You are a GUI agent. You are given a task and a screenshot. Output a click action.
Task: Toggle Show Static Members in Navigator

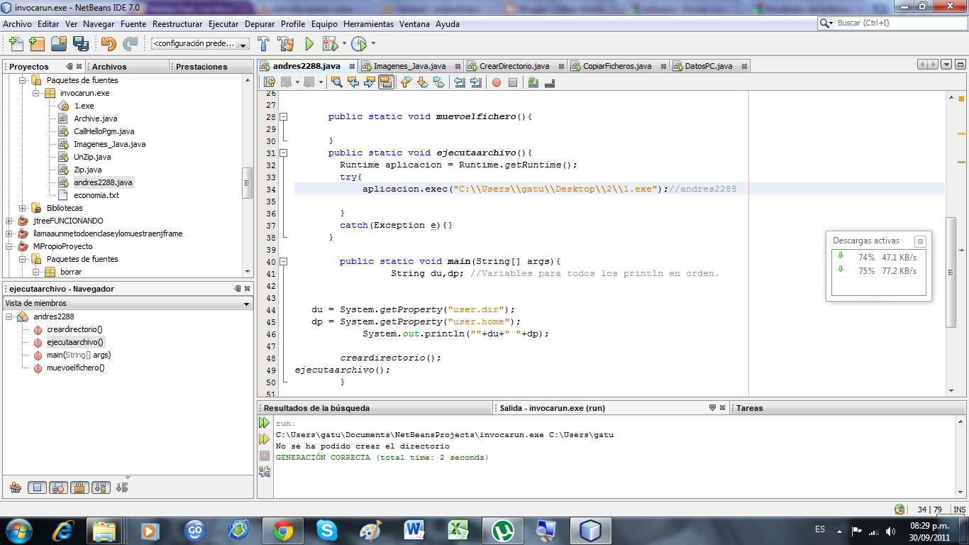59,488
